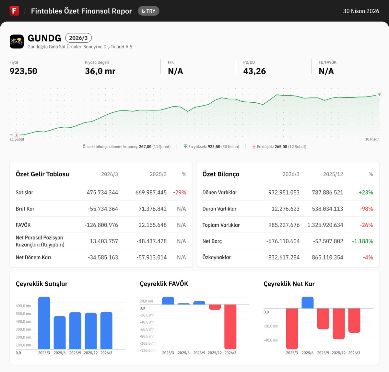Viewport: 389px width, 372px height.
Task: Click the green arrow beside En yüksek
Action: pos(185,147)
